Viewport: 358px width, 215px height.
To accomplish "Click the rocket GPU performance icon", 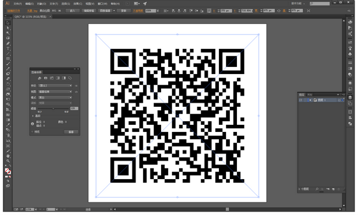I will (x=145, y=4).
